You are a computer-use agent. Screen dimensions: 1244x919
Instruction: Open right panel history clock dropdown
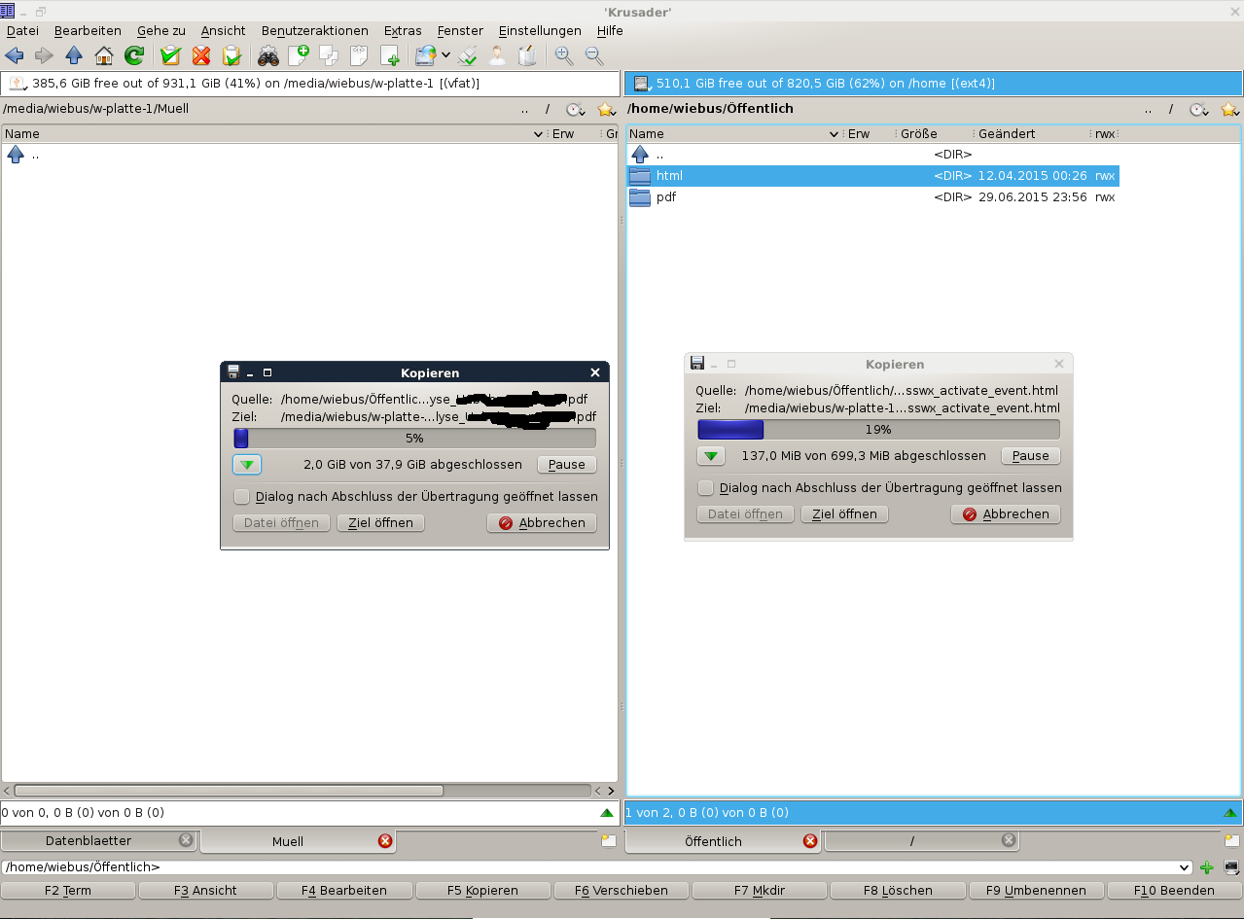(1199, 110)
